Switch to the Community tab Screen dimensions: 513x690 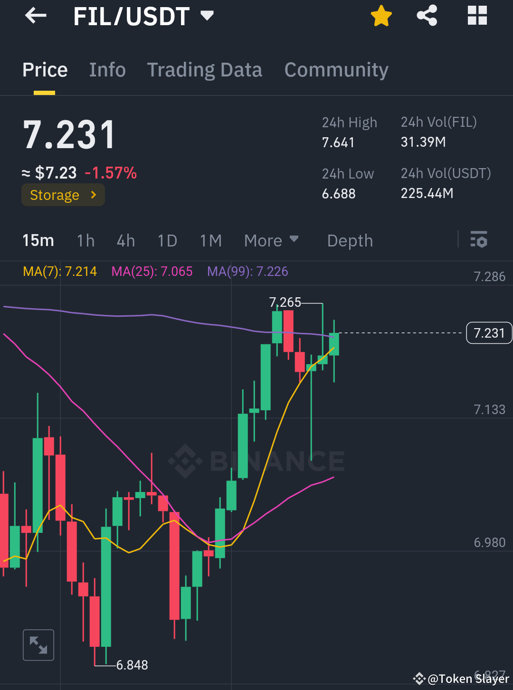pos(336,70)
